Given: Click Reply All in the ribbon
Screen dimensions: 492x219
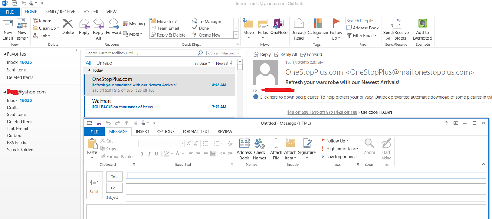Looking at the screenshot, I should (98, 29).
